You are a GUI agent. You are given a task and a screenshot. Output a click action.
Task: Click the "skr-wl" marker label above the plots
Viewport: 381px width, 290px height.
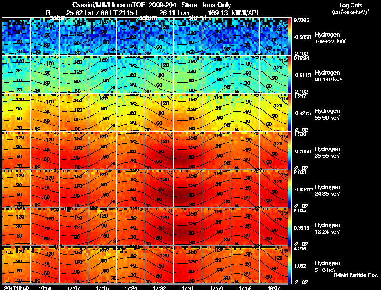tap(197, 18)
